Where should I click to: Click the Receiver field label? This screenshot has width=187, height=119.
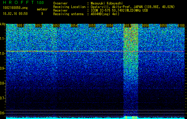[60, 10]
